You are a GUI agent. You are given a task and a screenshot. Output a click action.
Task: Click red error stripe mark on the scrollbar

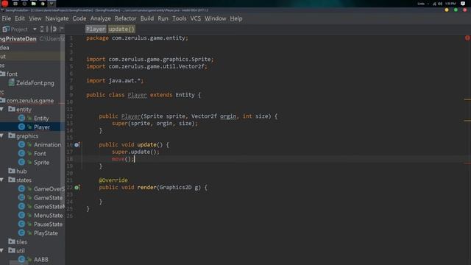pos(467,163)
